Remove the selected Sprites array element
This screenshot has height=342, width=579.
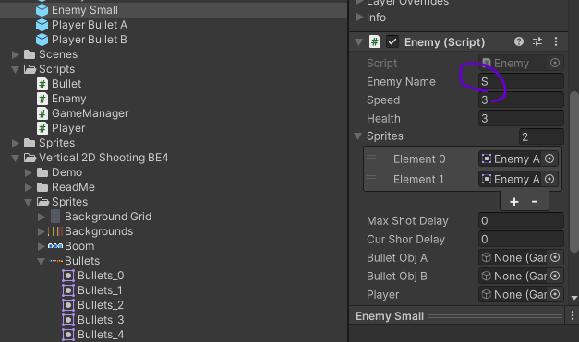[x=535, y=202]
